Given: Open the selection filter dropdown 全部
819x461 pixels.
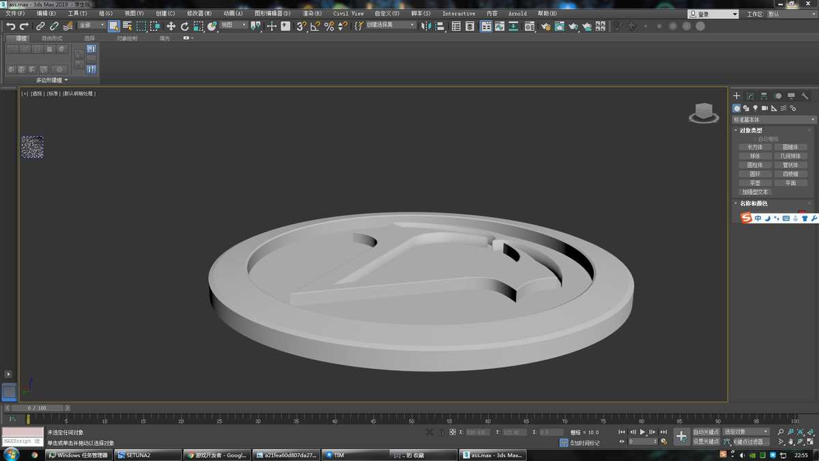Looking at the screenshot, I should pos(92,25).
